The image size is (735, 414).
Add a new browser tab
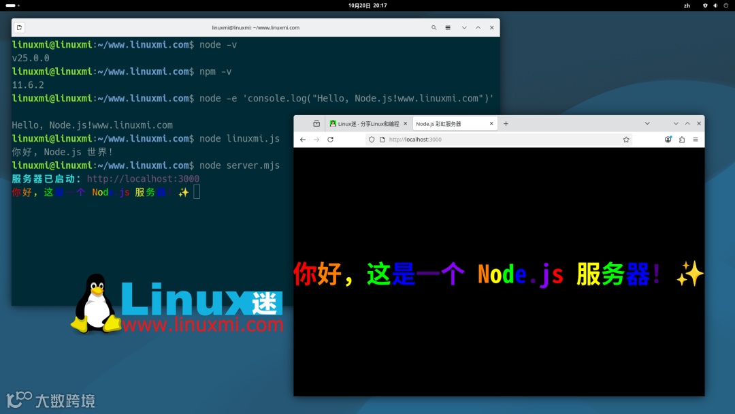506,124
